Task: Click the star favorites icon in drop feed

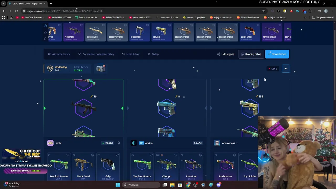Action: click(x=45, y=38)
